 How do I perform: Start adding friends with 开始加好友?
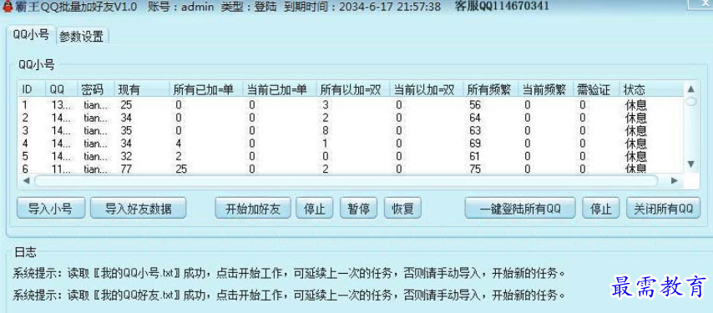point(253,209)
